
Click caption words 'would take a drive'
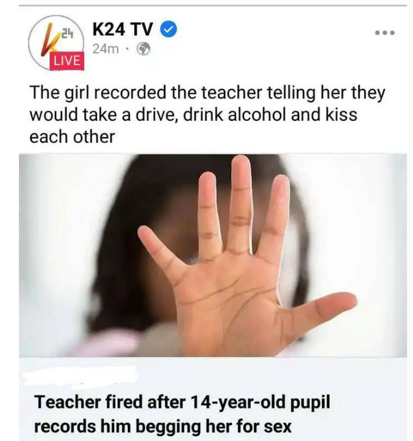point(103,115)
